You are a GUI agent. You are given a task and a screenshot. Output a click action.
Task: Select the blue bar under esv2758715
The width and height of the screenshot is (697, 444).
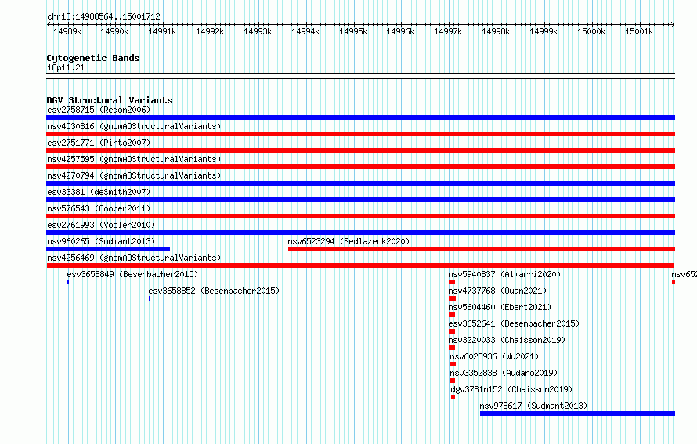(x=360, y=117)
